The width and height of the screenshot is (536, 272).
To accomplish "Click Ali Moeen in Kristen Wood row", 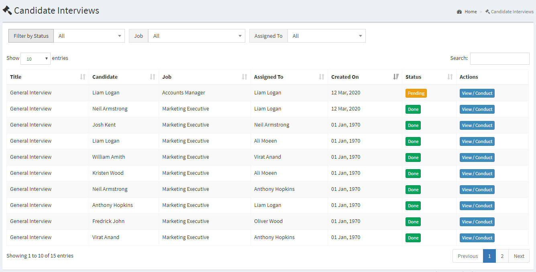I will pyautogui.click(x=265, y=173).
